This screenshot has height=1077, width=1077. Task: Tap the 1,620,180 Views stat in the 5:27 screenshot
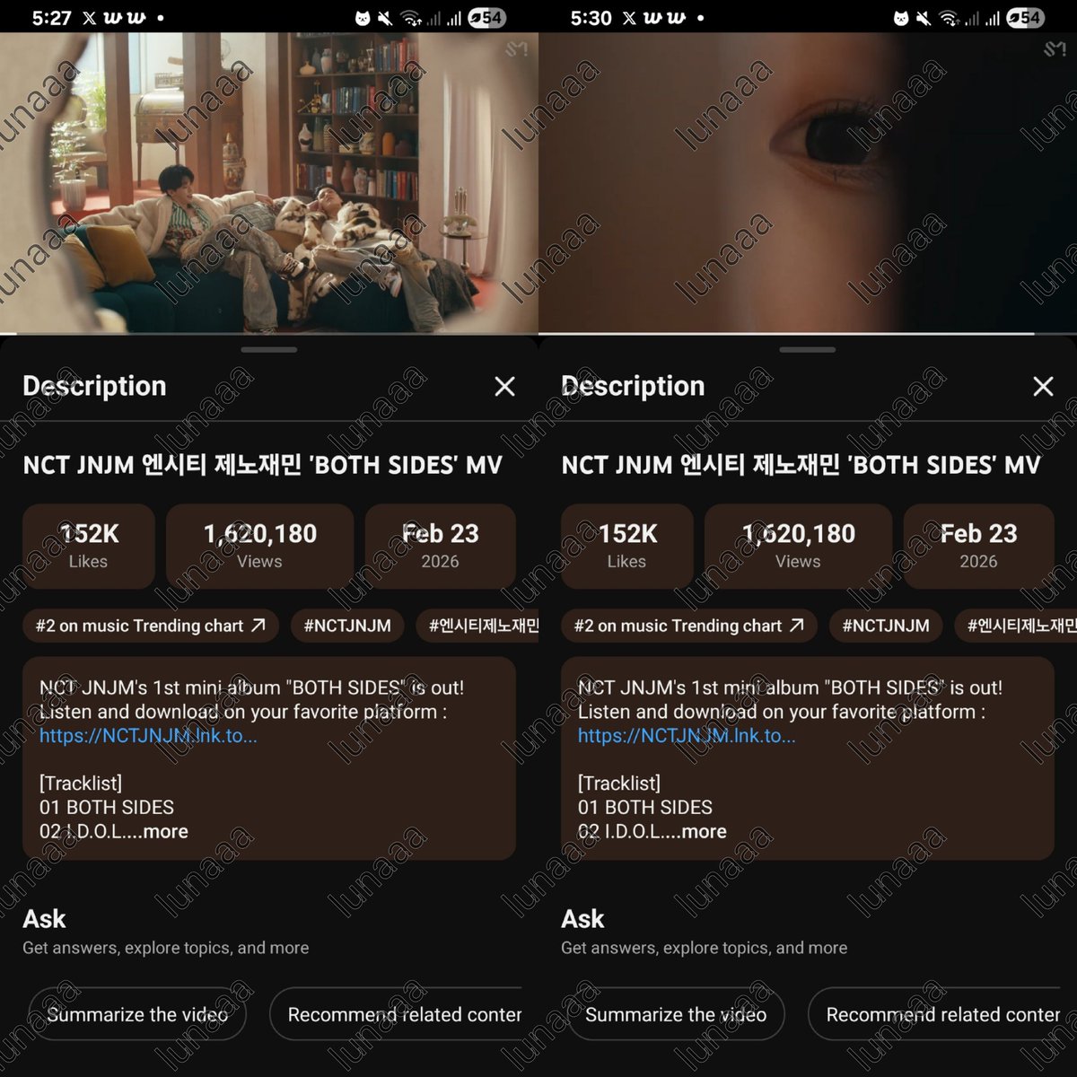click(260, 546)
